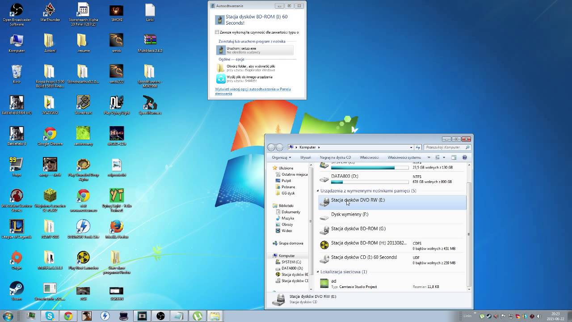Click the volume speaker icon in system tray
This screenshot has height=322, width=572.
tap(538, 316)
